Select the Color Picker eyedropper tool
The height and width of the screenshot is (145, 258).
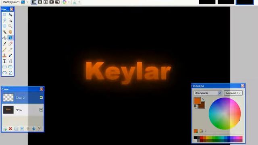tap(10, 49)
